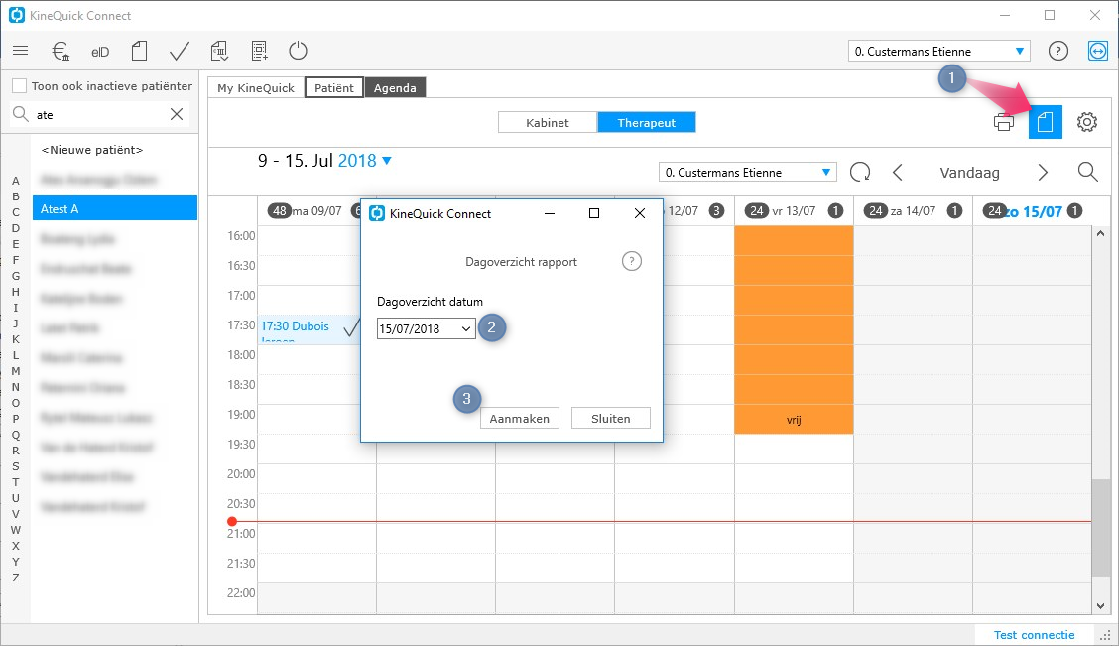Select patient Atest A
Screen dimensions: 1119x646
point(115,208)
